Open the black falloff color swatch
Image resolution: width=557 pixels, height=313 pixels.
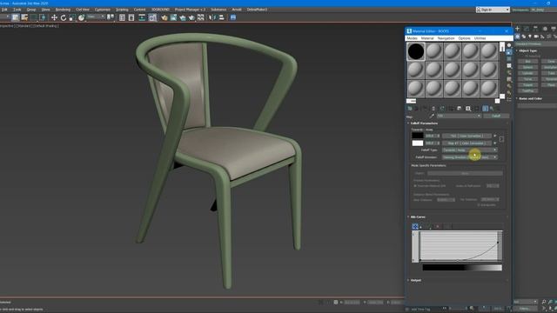click(x=418, y=136)
